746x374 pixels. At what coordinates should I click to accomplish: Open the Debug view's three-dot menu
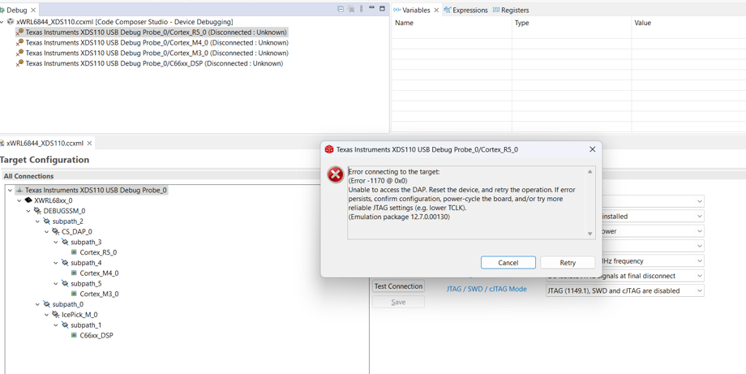[x=361, y=9]
